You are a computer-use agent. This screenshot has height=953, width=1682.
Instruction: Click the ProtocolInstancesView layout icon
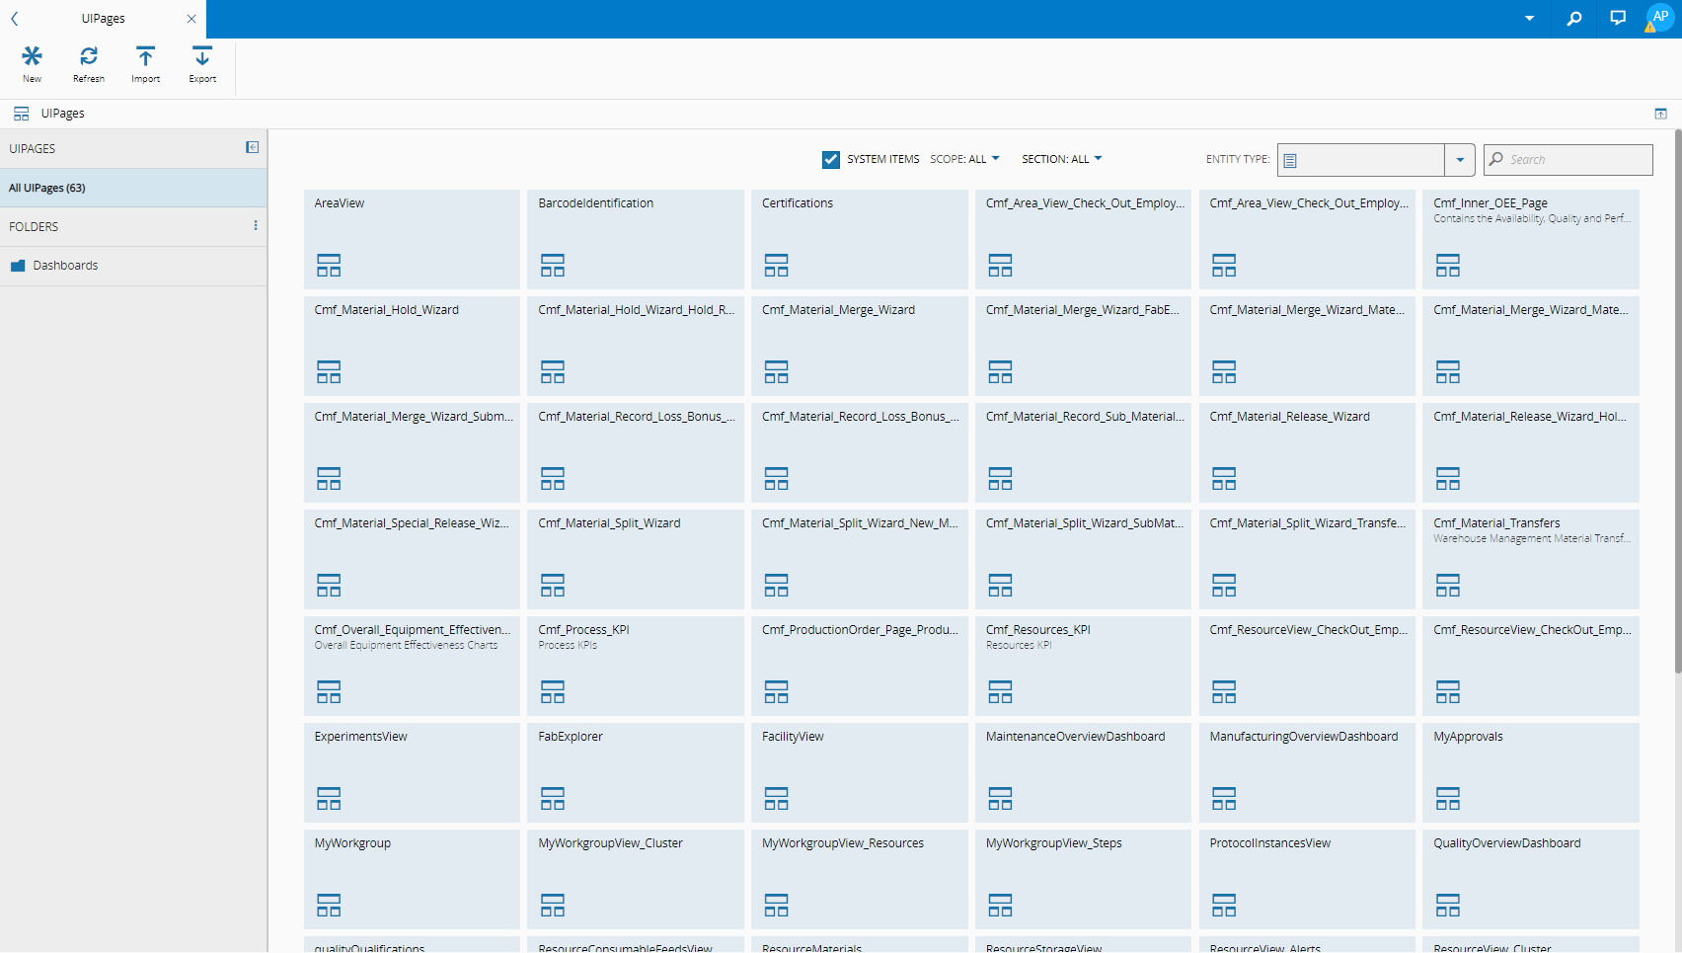pyautogui.click(x=1224, y=906)
